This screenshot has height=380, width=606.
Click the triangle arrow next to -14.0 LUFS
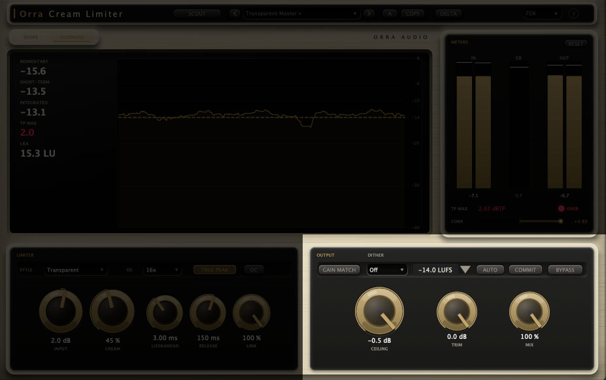click(x=465, y=270)
